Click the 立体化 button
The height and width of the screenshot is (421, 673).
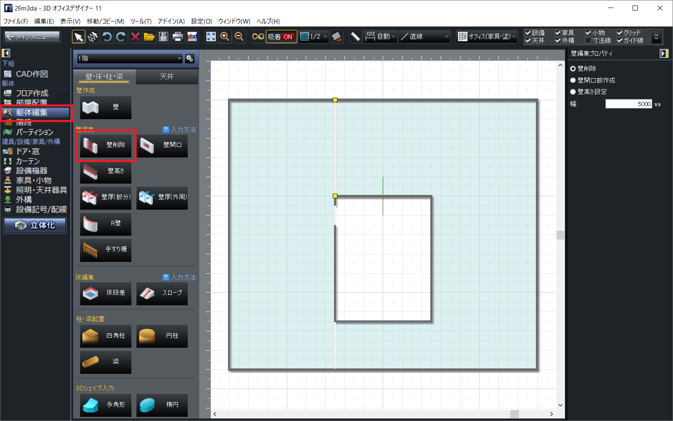35,225
